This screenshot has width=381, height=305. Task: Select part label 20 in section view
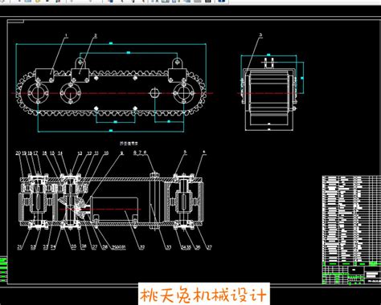tap(18, 153)
